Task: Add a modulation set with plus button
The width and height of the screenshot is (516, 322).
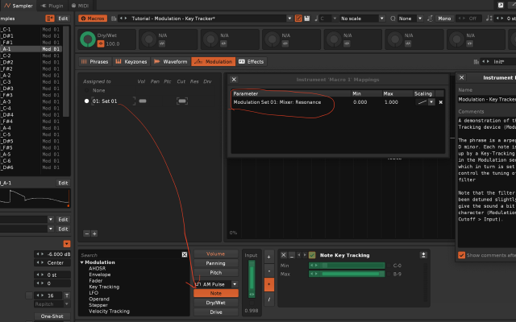Action: [94, 233]
